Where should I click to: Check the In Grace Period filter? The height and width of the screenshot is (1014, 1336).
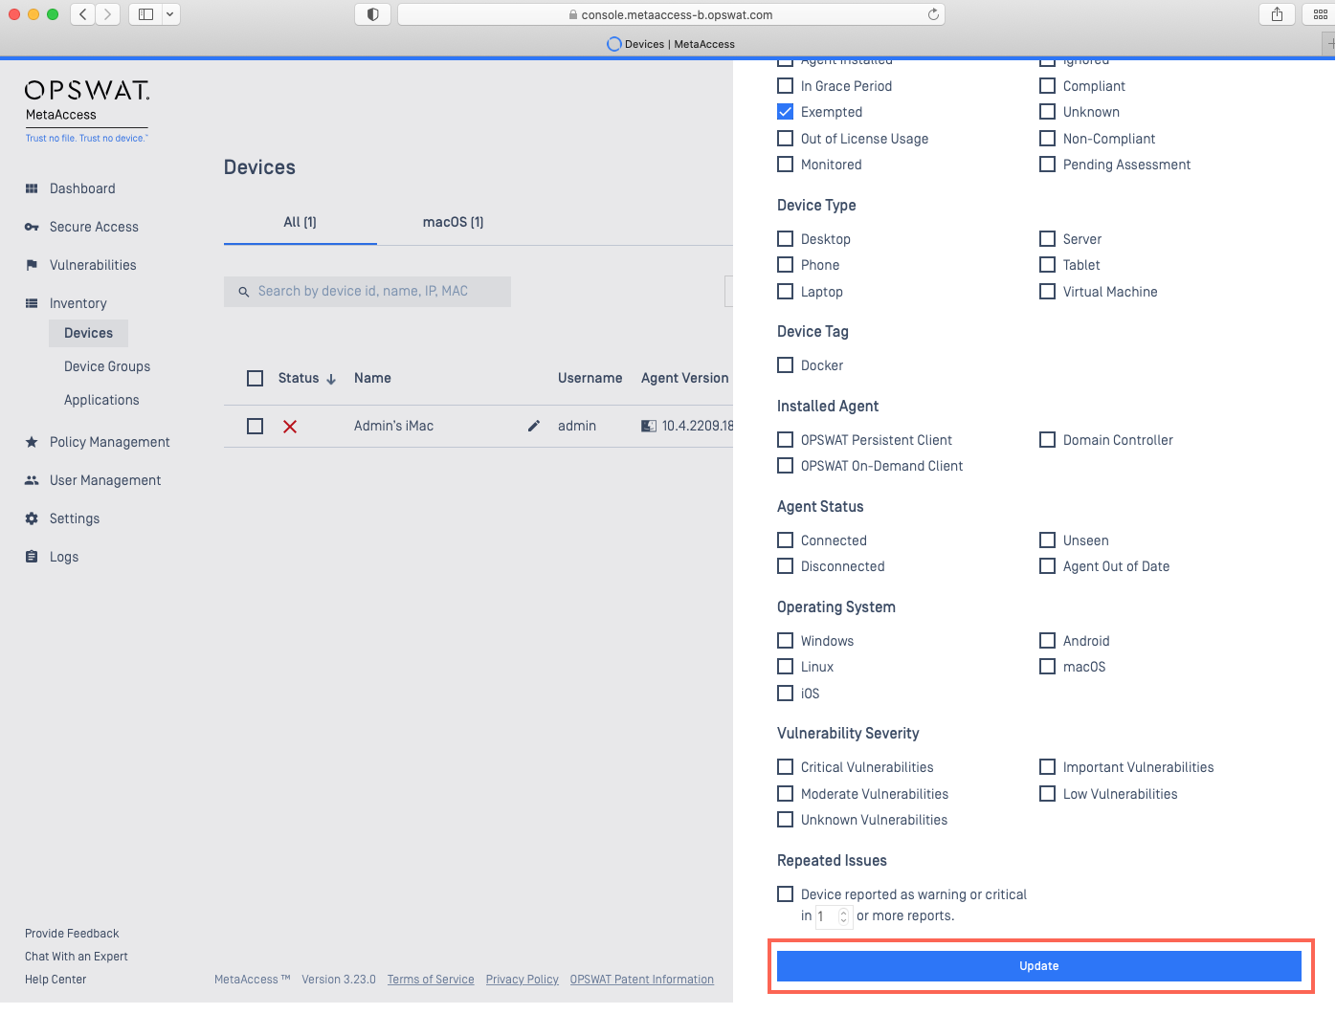[x=785, y=86]
